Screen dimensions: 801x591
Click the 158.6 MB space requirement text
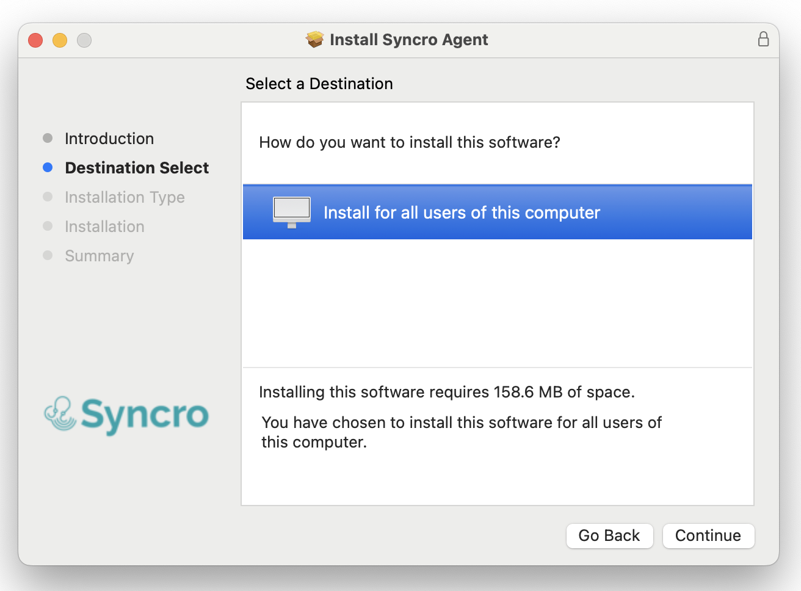pyautogui.click(x=447, y=392)
